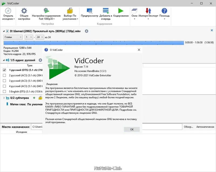Check track 2 русский (AC3) 384 checkbox
Image resolution: width=216 pixels, height=172 pixels.
coord(4,75)
